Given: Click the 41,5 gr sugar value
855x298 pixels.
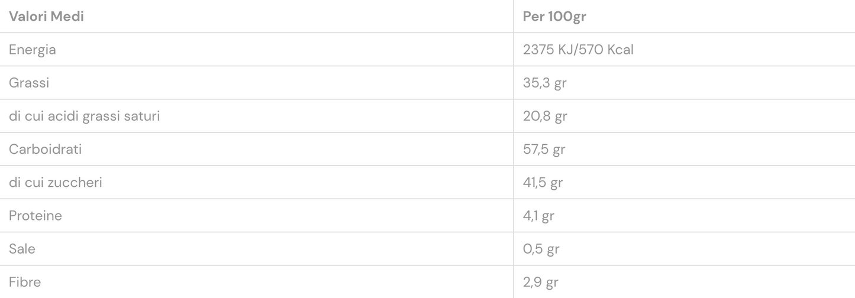Looking at the screenshot, I should tap(543, 182).
